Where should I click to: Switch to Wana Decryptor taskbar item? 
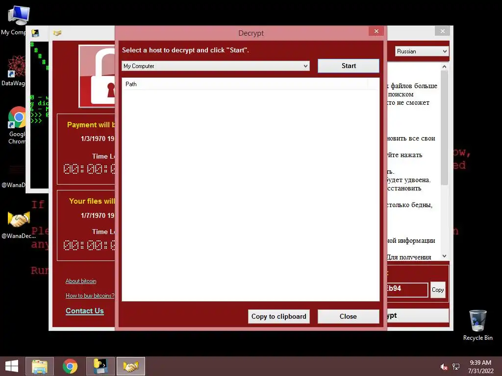tap(130, 366)
